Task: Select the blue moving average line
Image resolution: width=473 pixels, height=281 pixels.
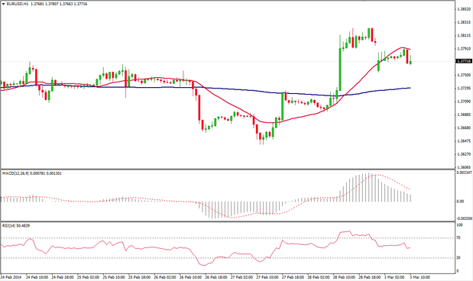Action: point(241,89)
